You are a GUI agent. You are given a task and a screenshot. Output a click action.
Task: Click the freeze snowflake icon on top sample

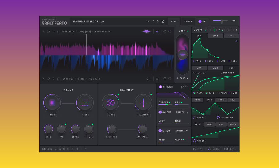tap(157, 32)
